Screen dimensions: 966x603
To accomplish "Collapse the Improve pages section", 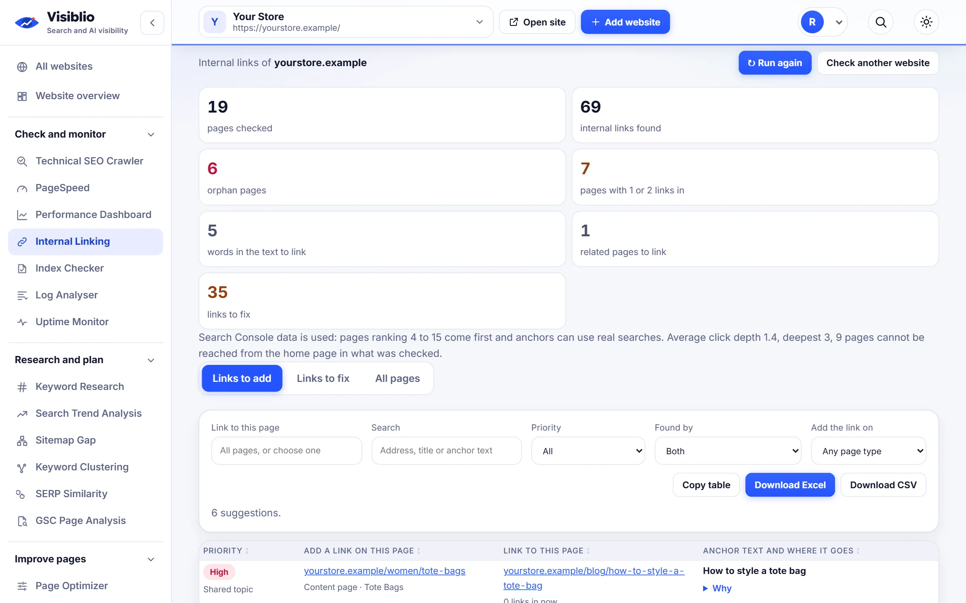I will click(x=151, y=559).
